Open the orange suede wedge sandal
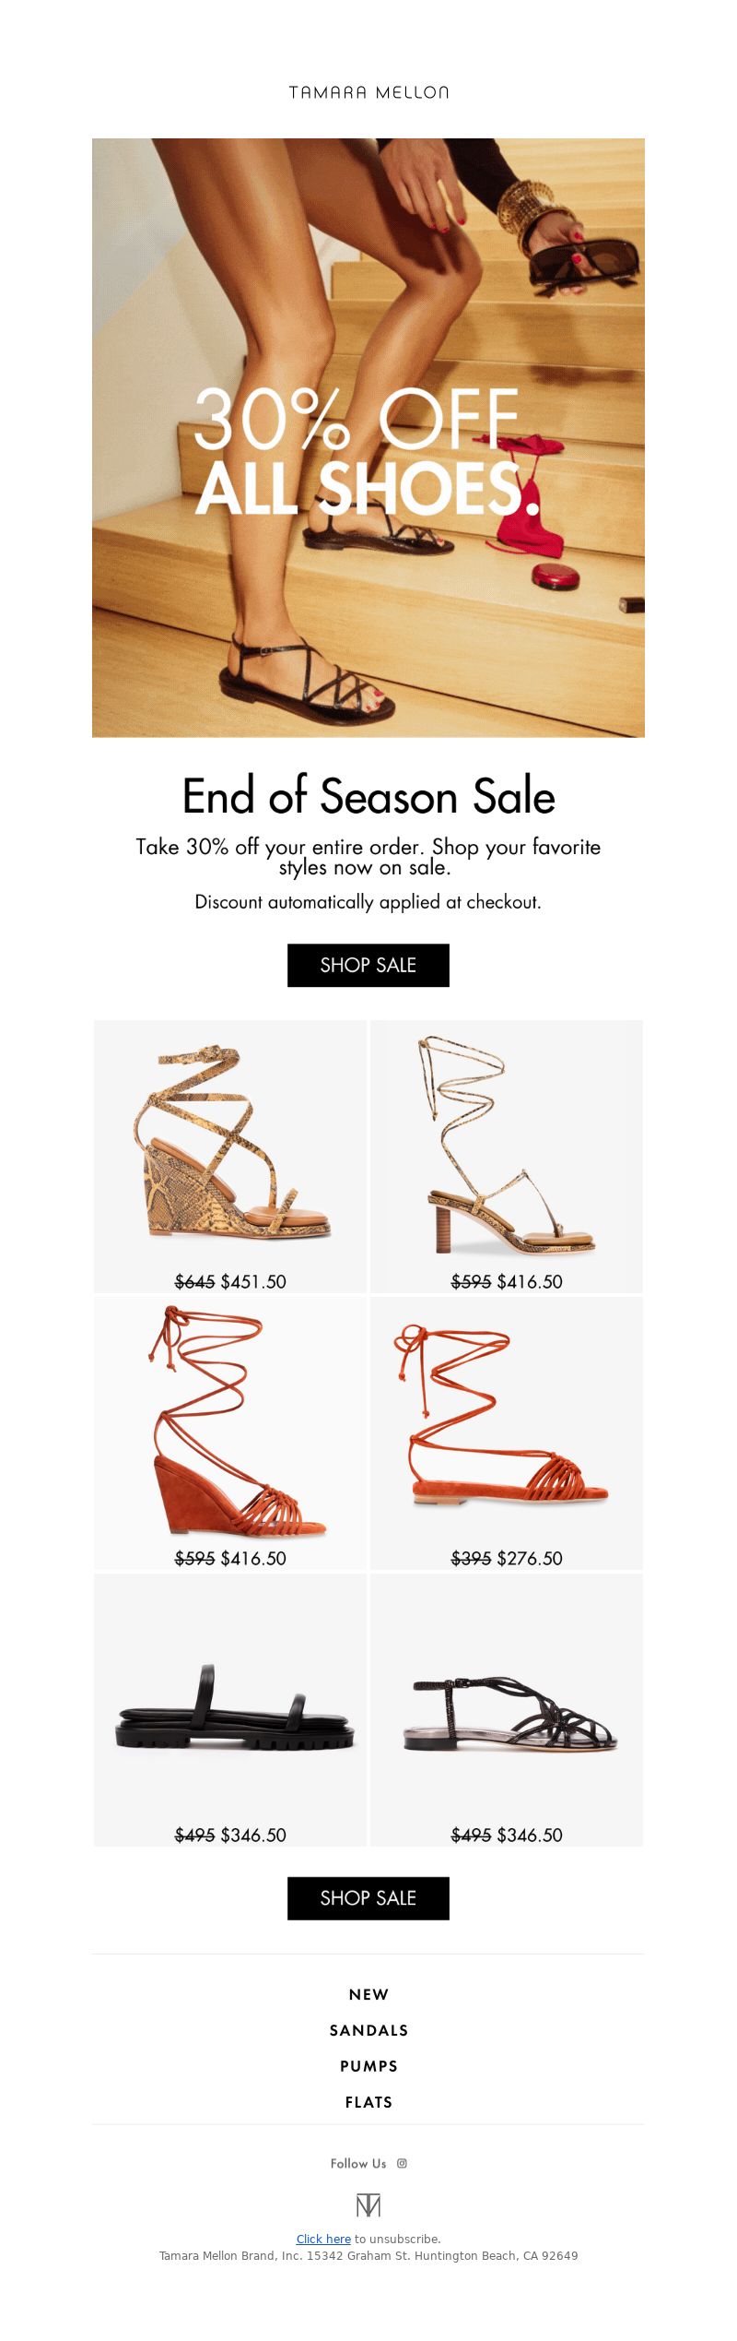 point(230,1433)
